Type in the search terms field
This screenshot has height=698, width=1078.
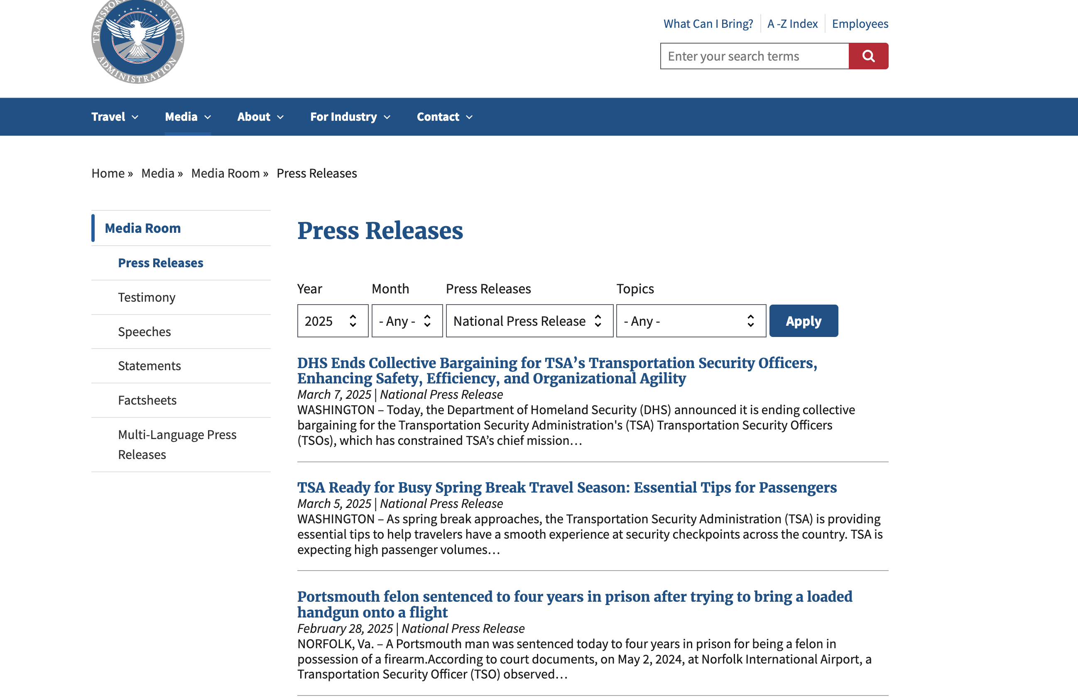(x=754, y=56)
